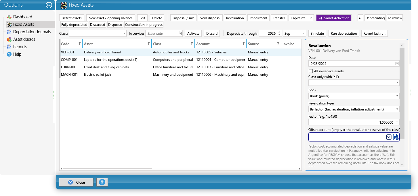Filter by Depreciating assets
The image size is (418, 196).
click(x=375, y=18)
